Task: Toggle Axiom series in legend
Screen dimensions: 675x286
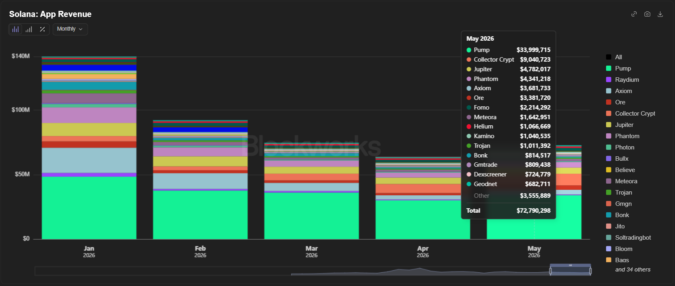Action: coord(619,91)
